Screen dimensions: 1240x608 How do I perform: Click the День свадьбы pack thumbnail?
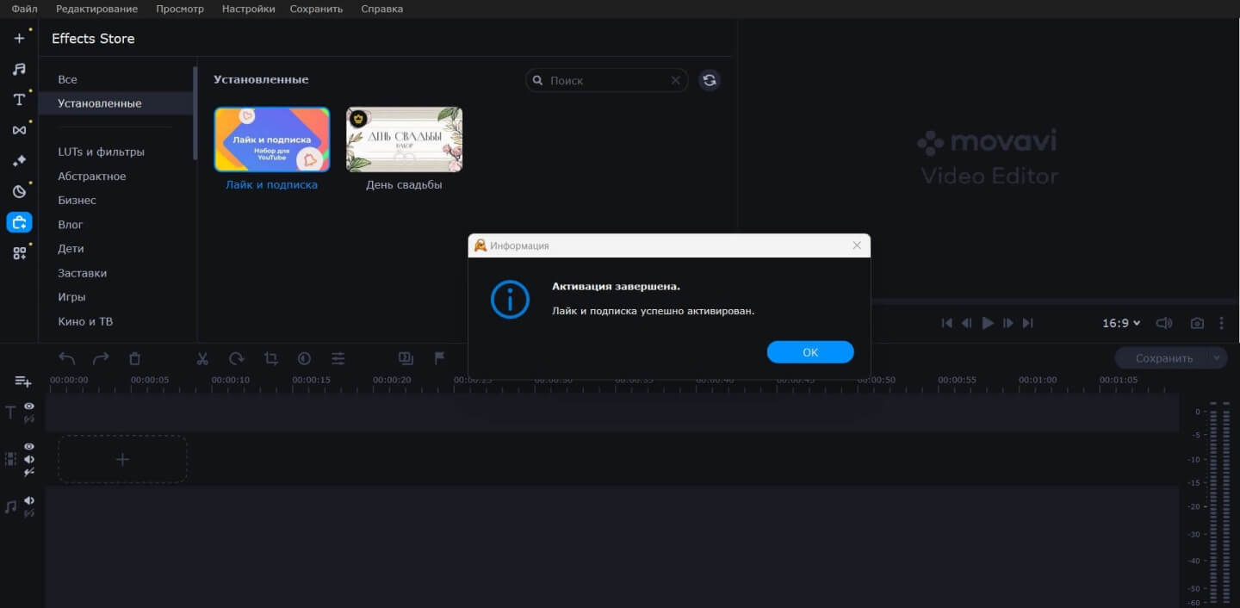click(404, 140)
